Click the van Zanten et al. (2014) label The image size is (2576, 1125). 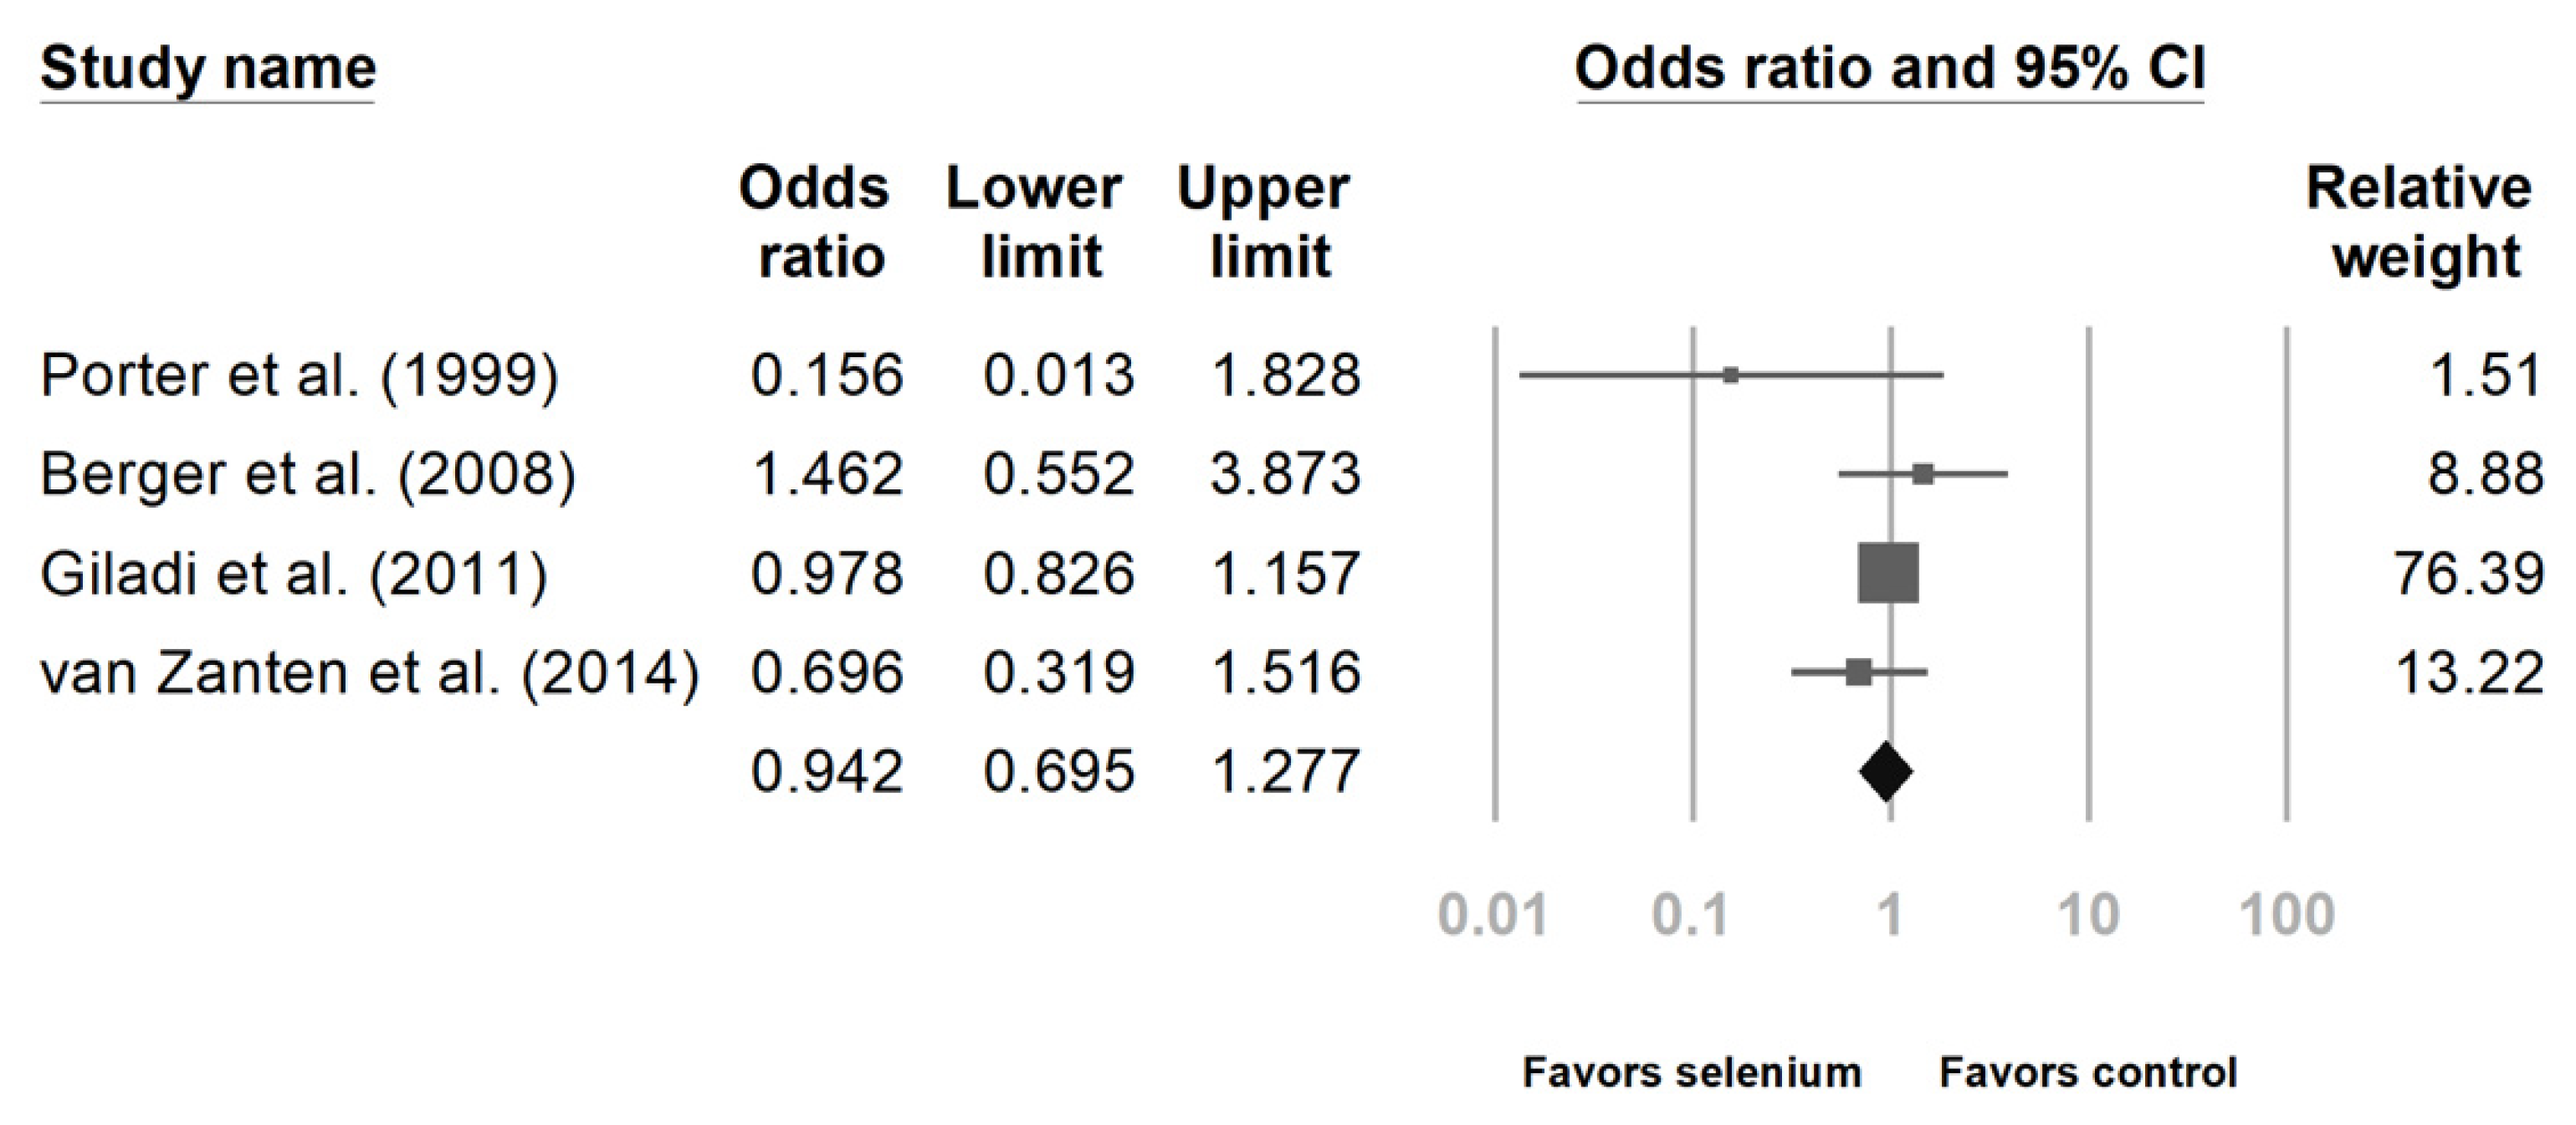point(369,672)
